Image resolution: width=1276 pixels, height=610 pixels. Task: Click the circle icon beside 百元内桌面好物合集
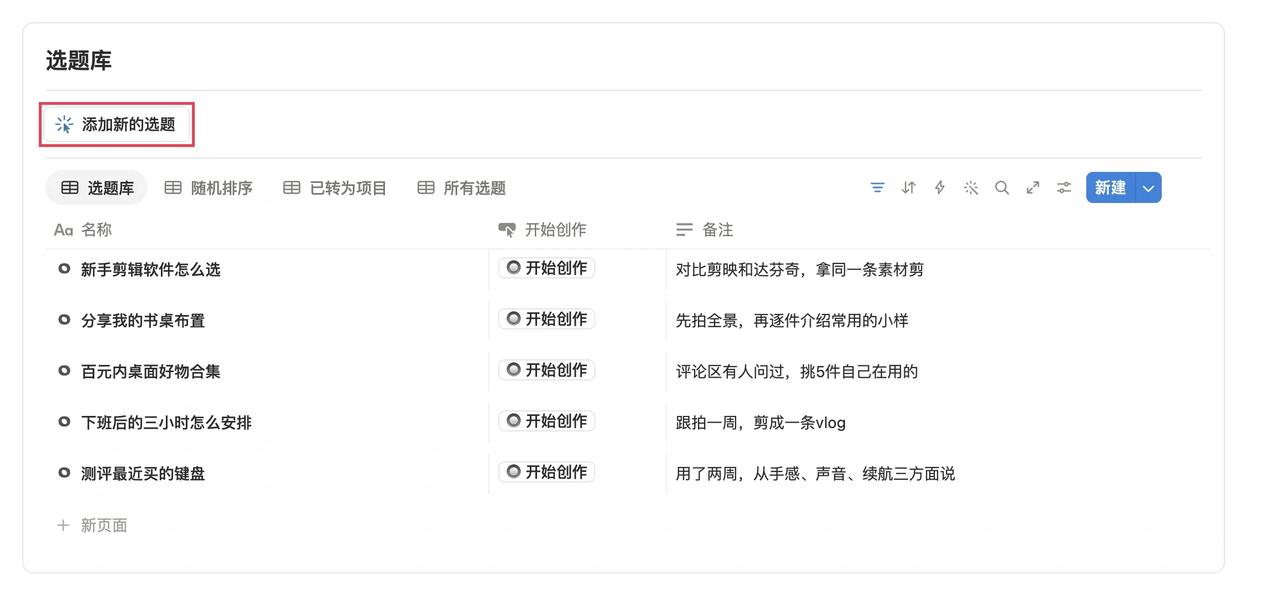click(64, 371)
